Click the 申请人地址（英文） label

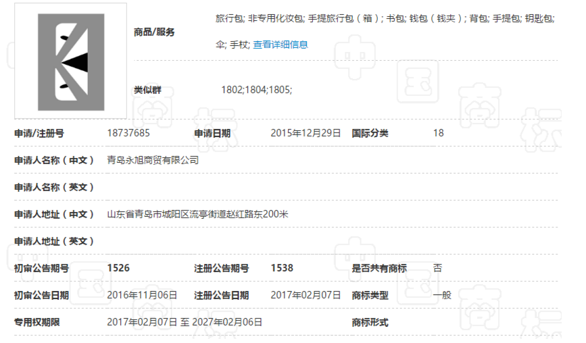coord(54,242)
